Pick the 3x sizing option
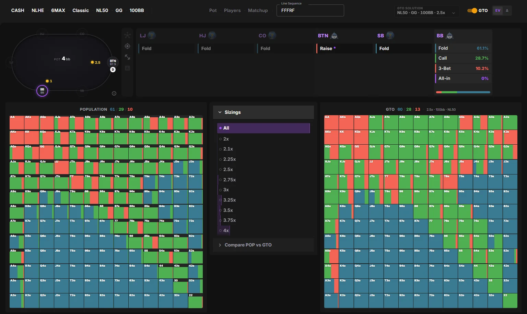The height and width of the screenshot is (314, 527). click(x=263, y=190)
